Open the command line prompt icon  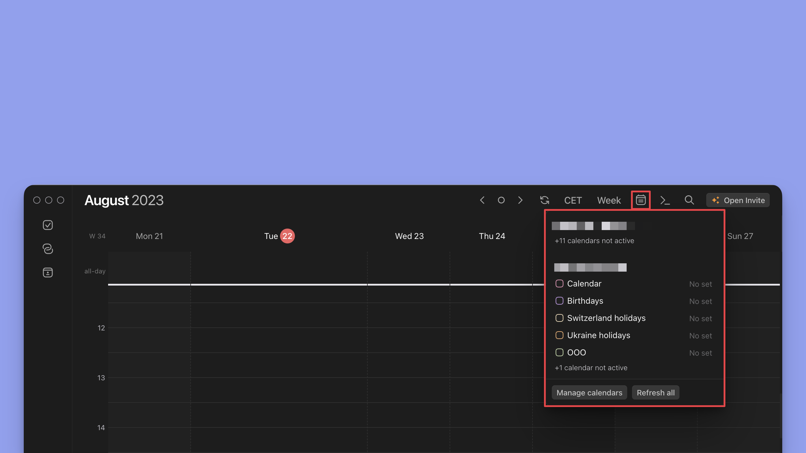[665, 200]
